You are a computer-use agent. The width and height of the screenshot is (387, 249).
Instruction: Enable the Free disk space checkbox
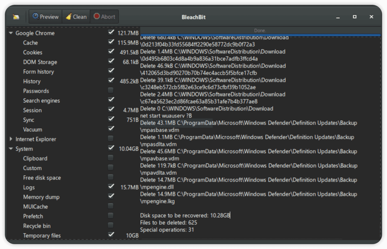tap(111, 177)
